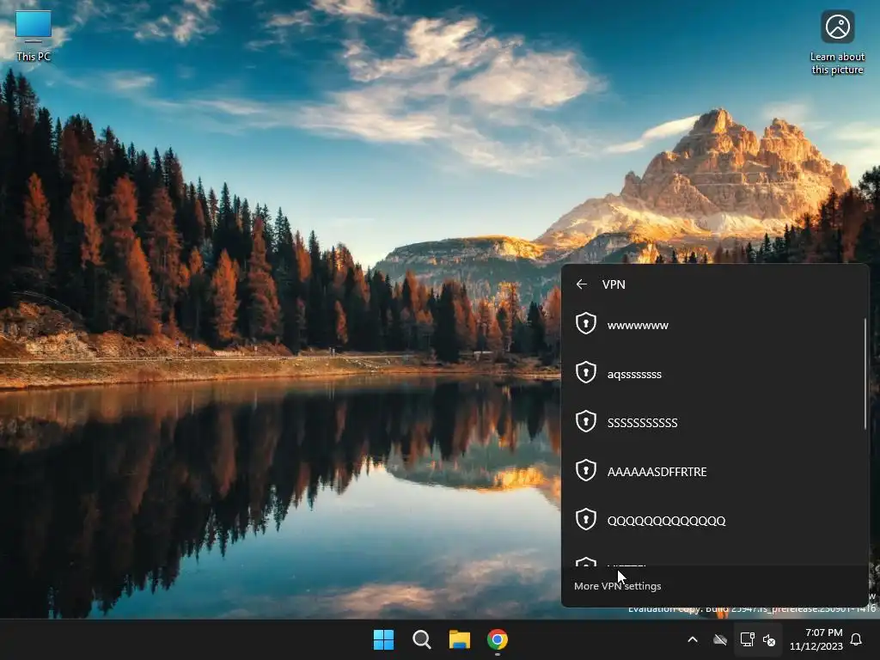Go back using the VPN panel arrow
The width and height of the screenshot is (880, 660).
point(582,284)
